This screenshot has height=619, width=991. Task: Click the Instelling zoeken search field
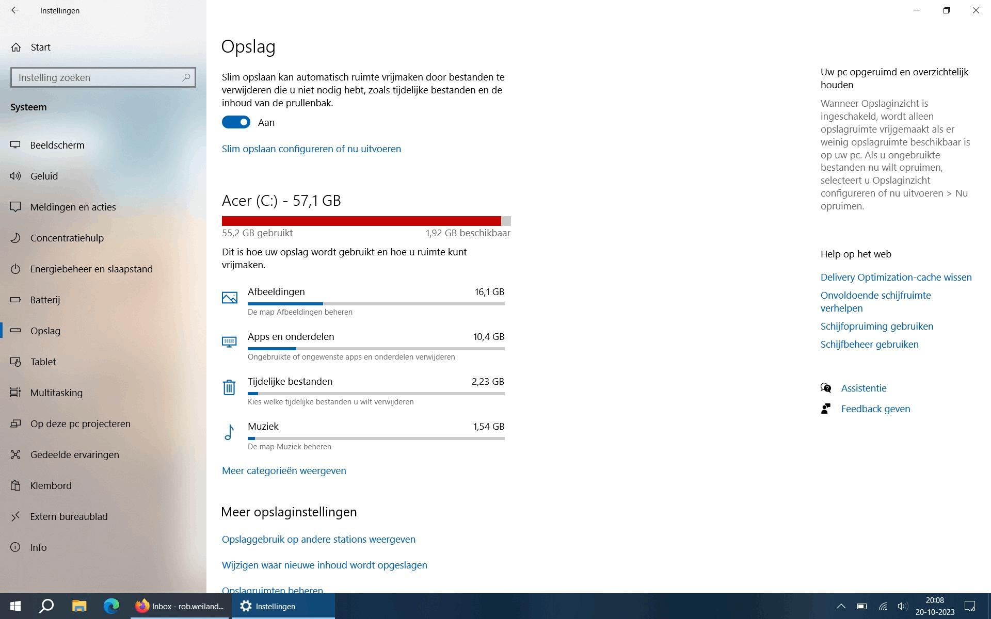(95, 77)
